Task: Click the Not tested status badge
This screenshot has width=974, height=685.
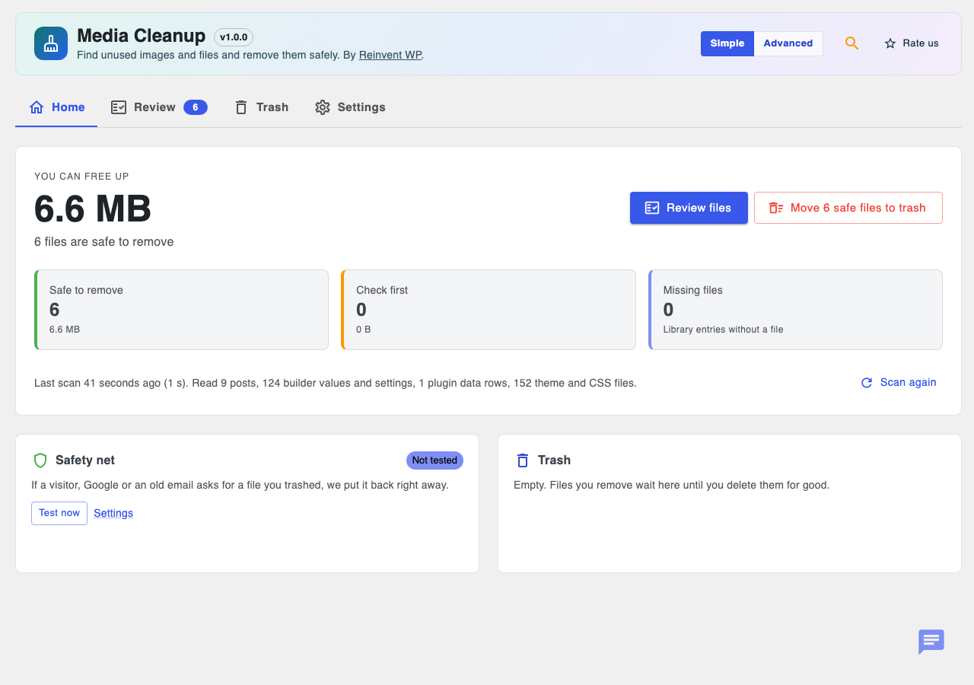Action: (434, 460)
